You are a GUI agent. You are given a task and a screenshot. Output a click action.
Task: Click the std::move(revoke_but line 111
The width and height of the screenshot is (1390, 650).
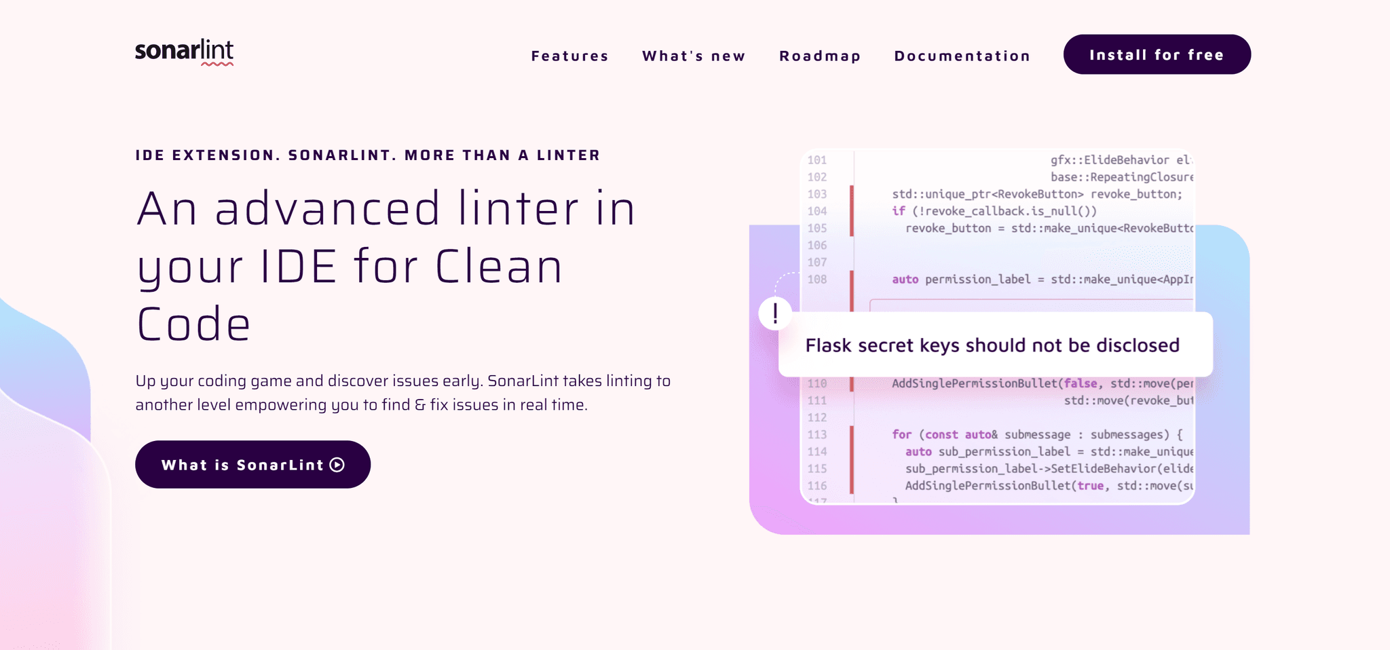(x=1128, y=400)
